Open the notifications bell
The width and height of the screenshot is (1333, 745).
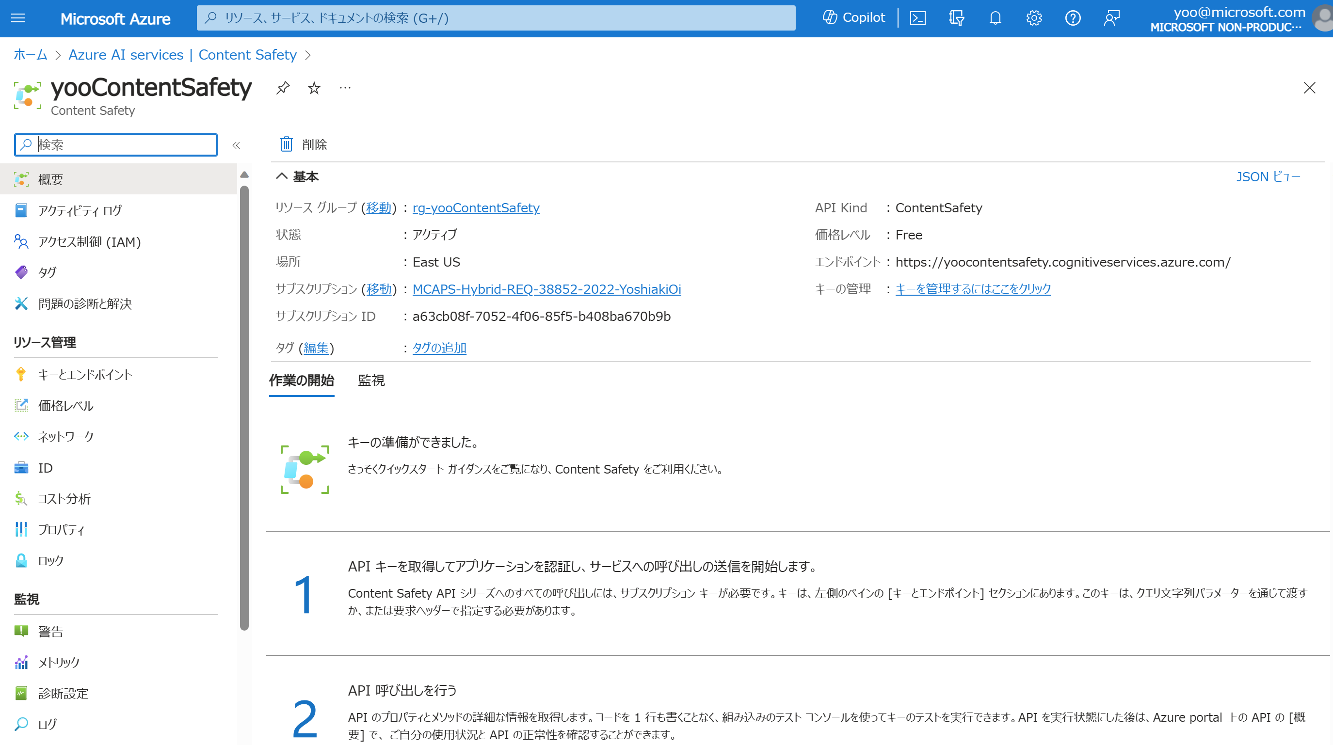(995, 18)
